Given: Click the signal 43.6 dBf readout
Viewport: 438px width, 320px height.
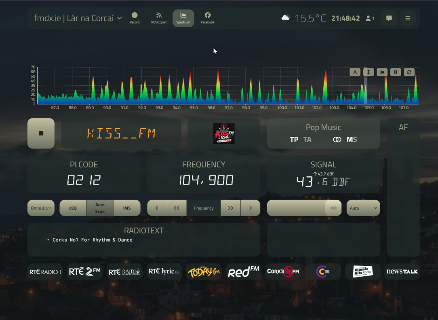Looking at the screenshot, I should click(x=323, y=182).
